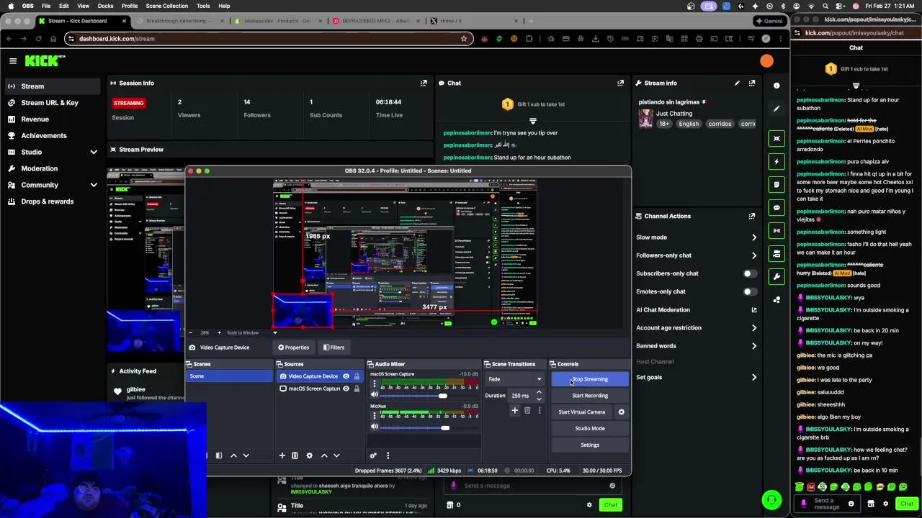Click the dashboard Send a message field
The height and width of the screenshot is (518, 922).
tap(533, 486)
